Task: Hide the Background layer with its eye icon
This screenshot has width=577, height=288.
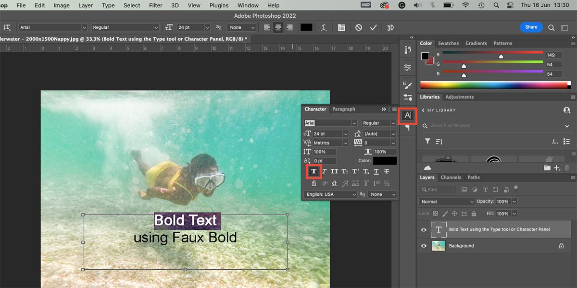Action: coord(424,246)
